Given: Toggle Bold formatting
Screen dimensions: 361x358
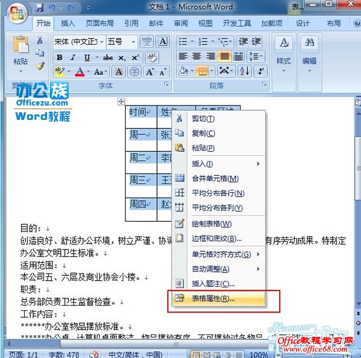Looking at the screenshot, I should click(60, 57).
